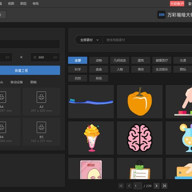Viewport: 192px width, 192px height.
Task: Edit the page number box
Action: [138, 186]
